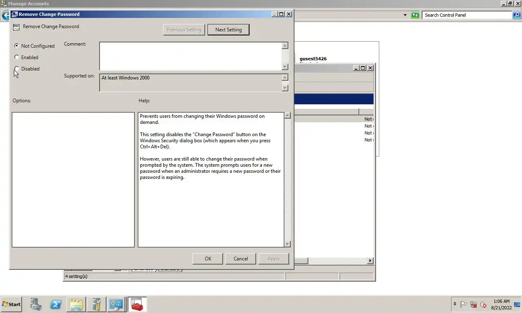Image resolution: width=522 pixels, height=313 pixels.
Task: Click inside the Comment text box
Action: (190, 56)
